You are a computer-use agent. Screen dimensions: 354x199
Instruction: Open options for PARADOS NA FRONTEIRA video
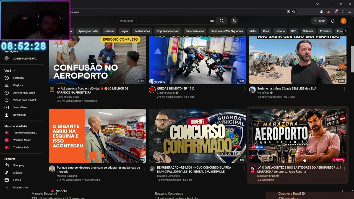pos(144,89)
